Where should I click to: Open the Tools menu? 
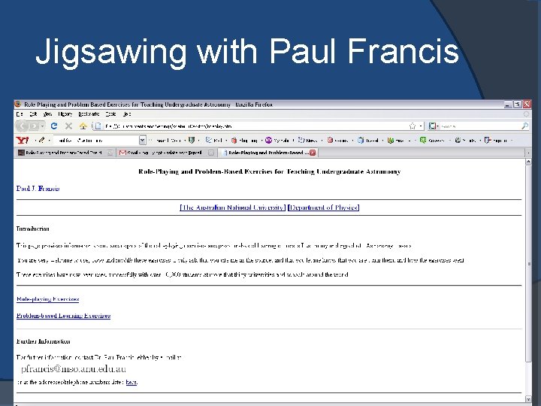[110, 114]
